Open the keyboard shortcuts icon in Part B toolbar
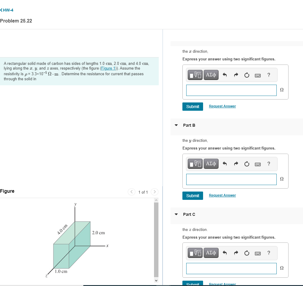 click(257, 164)
